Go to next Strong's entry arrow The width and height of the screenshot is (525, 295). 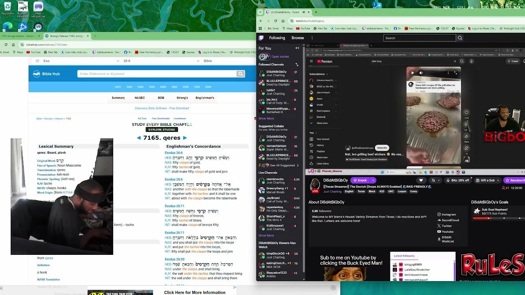pos(185,138)
